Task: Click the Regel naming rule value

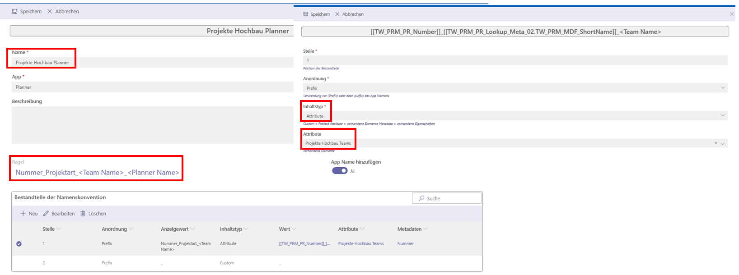Action: [x=97, y=173]
